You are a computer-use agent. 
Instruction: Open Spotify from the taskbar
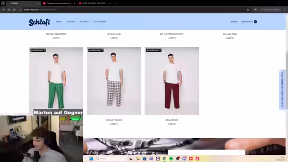point(171,159)
